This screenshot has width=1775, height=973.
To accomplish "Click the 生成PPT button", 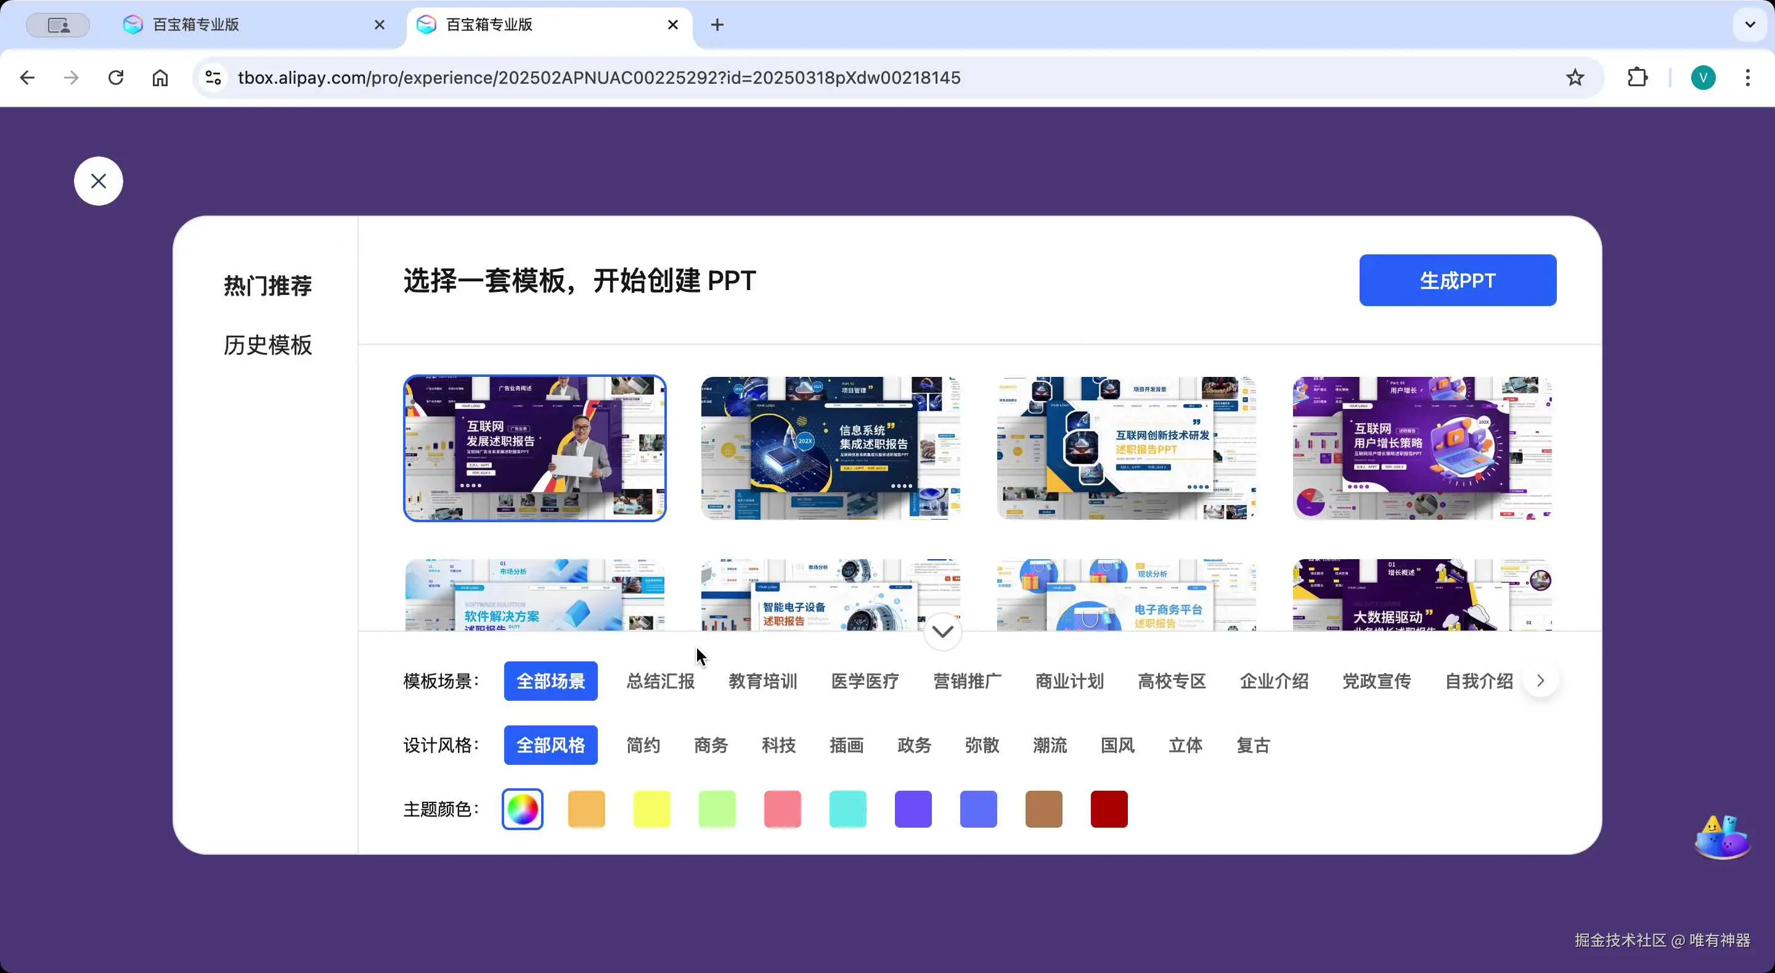I will [1458, 280].
